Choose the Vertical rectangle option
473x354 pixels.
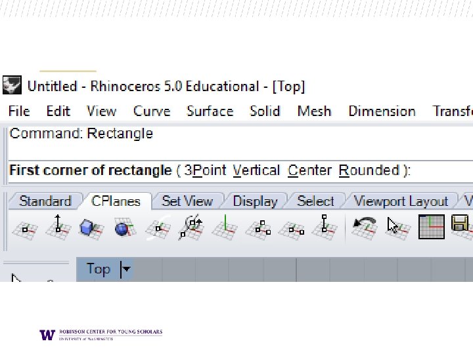point(256,170)
